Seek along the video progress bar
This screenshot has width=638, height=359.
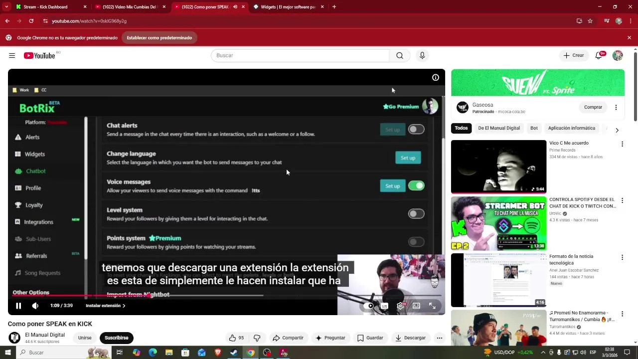[226, 296]
